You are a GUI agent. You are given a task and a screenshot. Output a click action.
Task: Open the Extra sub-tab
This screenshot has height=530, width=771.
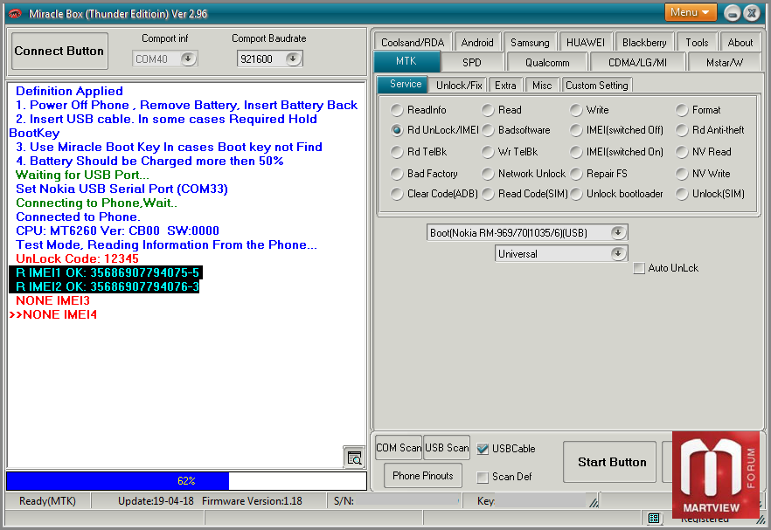(x=505, y=85)
